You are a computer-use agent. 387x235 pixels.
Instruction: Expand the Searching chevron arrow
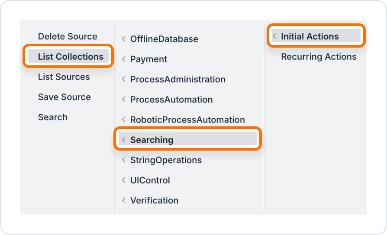click(x=124, y=140)
